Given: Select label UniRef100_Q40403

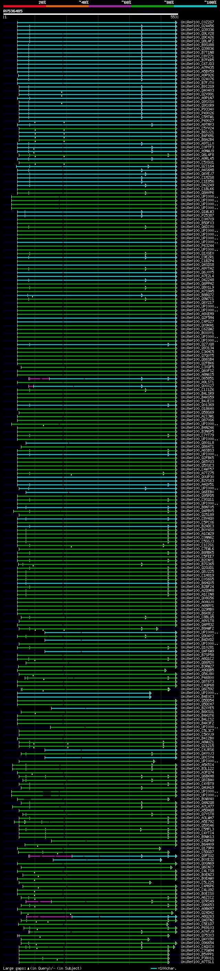Looking at the screenshot, I should tap(197, 91).
